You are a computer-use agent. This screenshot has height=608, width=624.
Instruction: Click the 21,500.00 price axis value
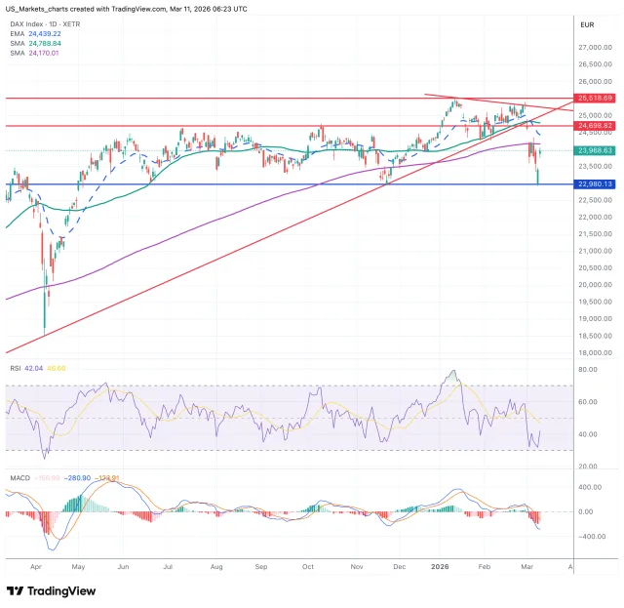[x=595, y=234]
